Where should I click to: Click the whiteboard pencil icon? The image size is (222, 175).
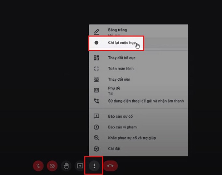point(96,32)
